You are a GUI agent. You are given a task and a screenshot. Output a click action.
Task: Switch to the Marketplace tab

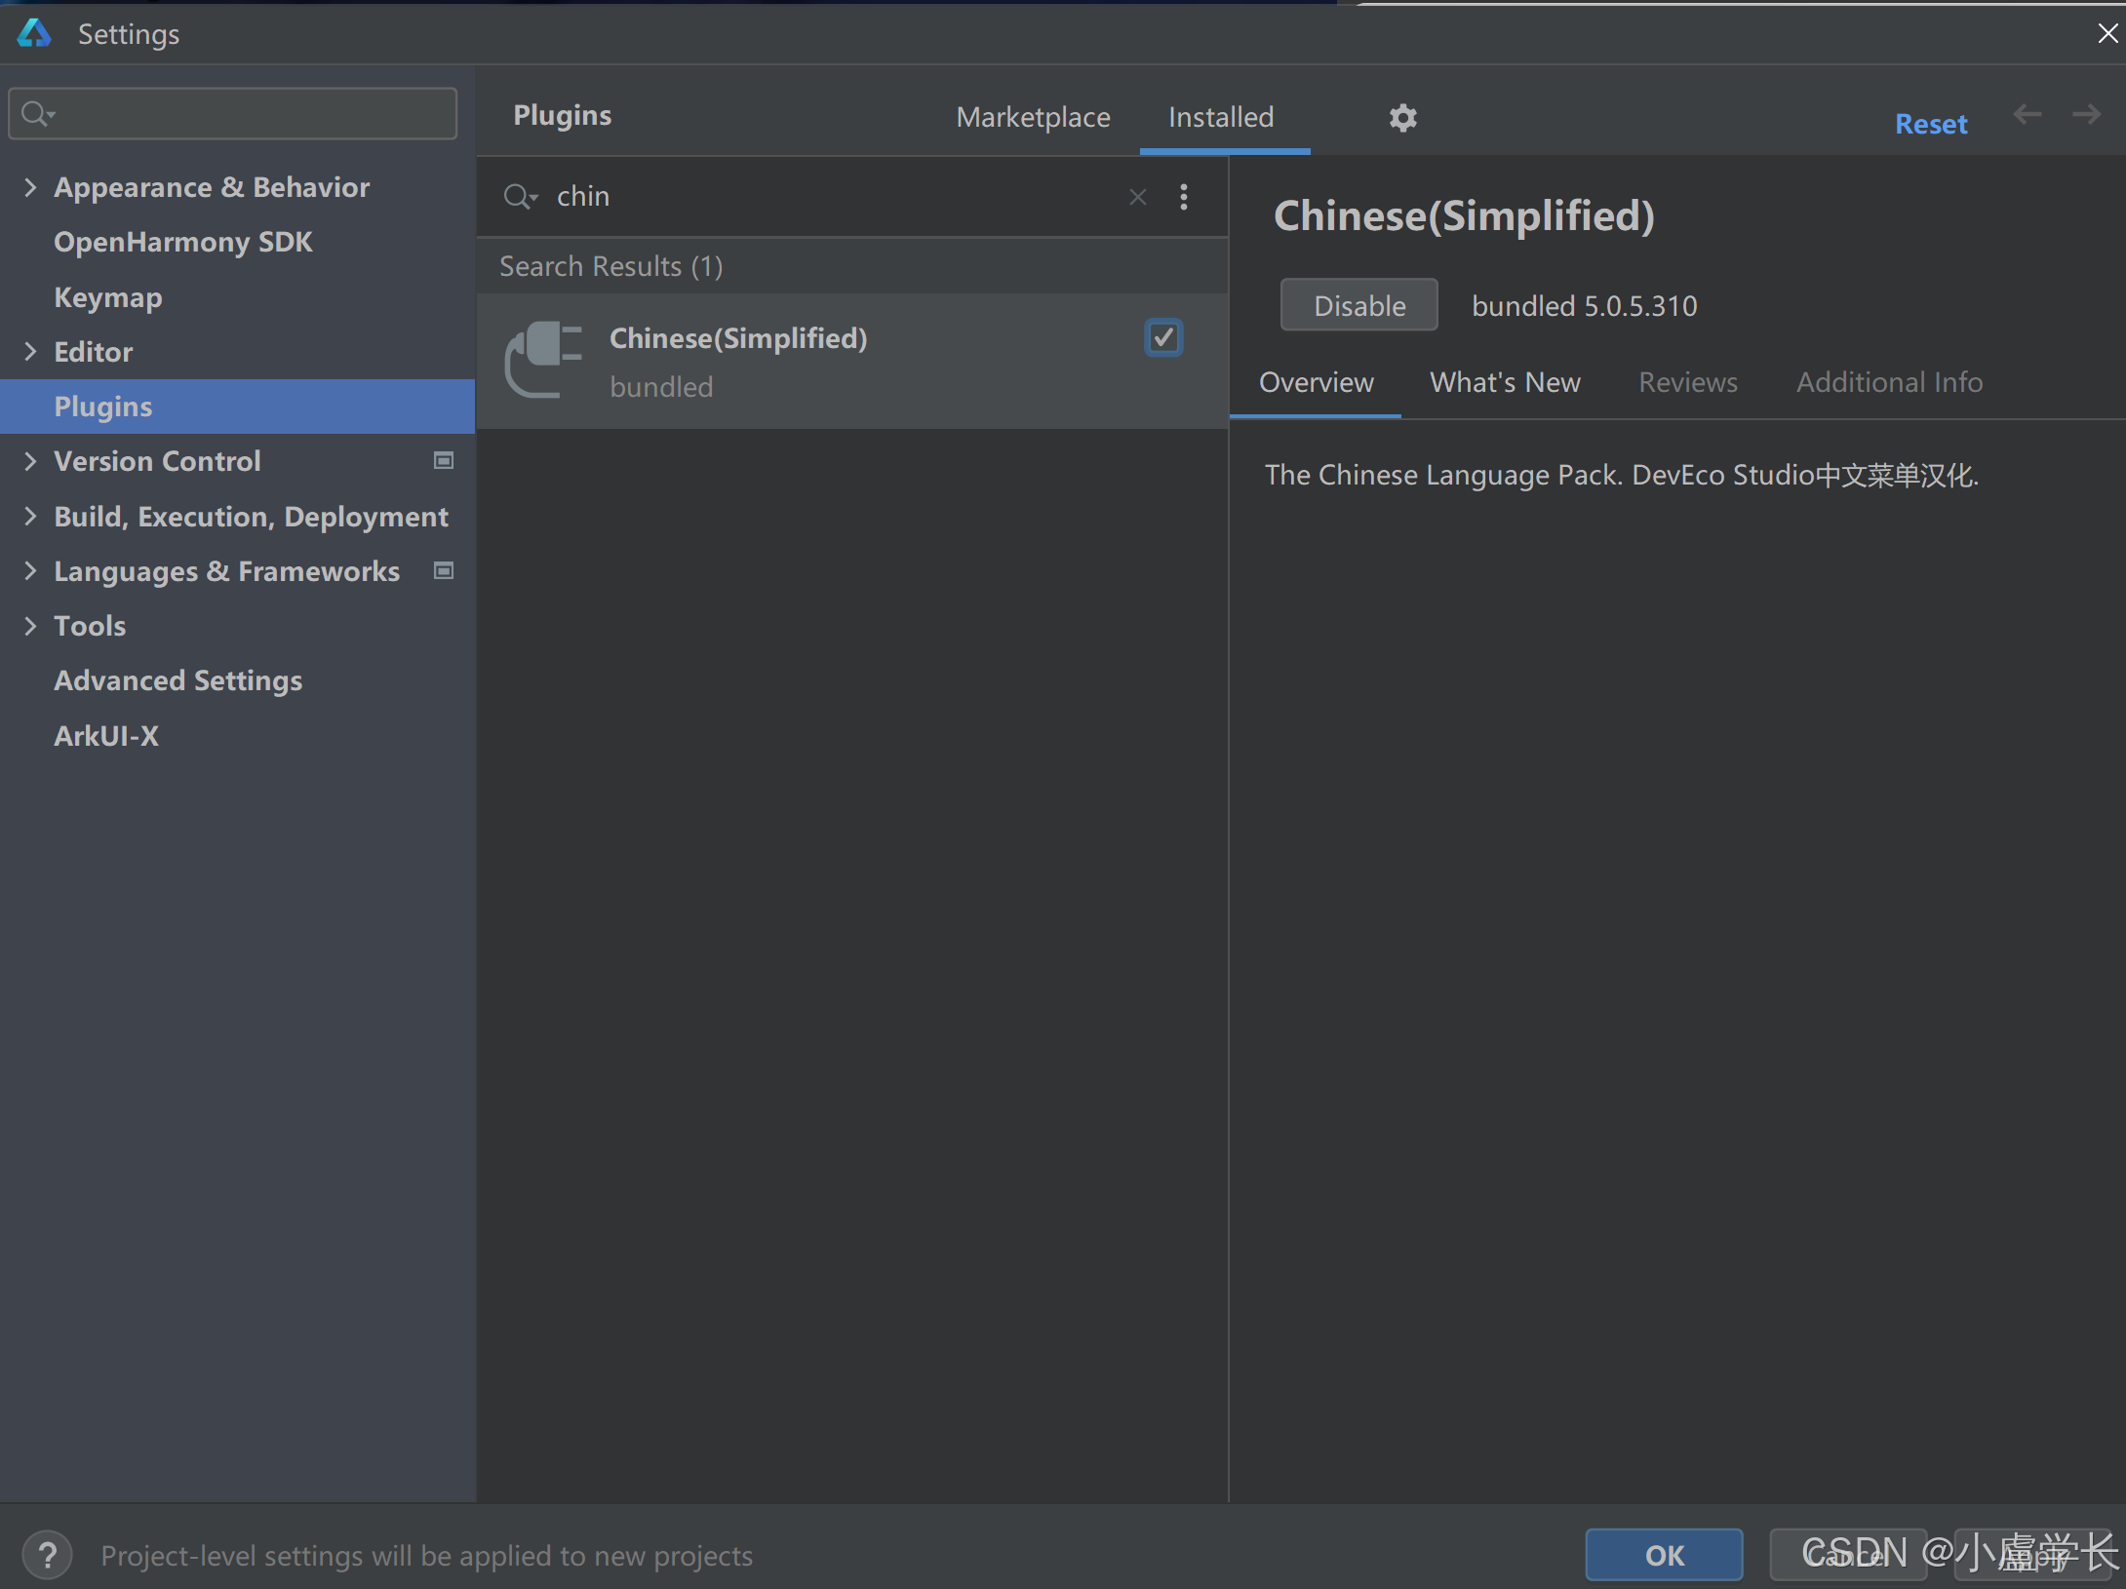click(x=1033, y=117)
